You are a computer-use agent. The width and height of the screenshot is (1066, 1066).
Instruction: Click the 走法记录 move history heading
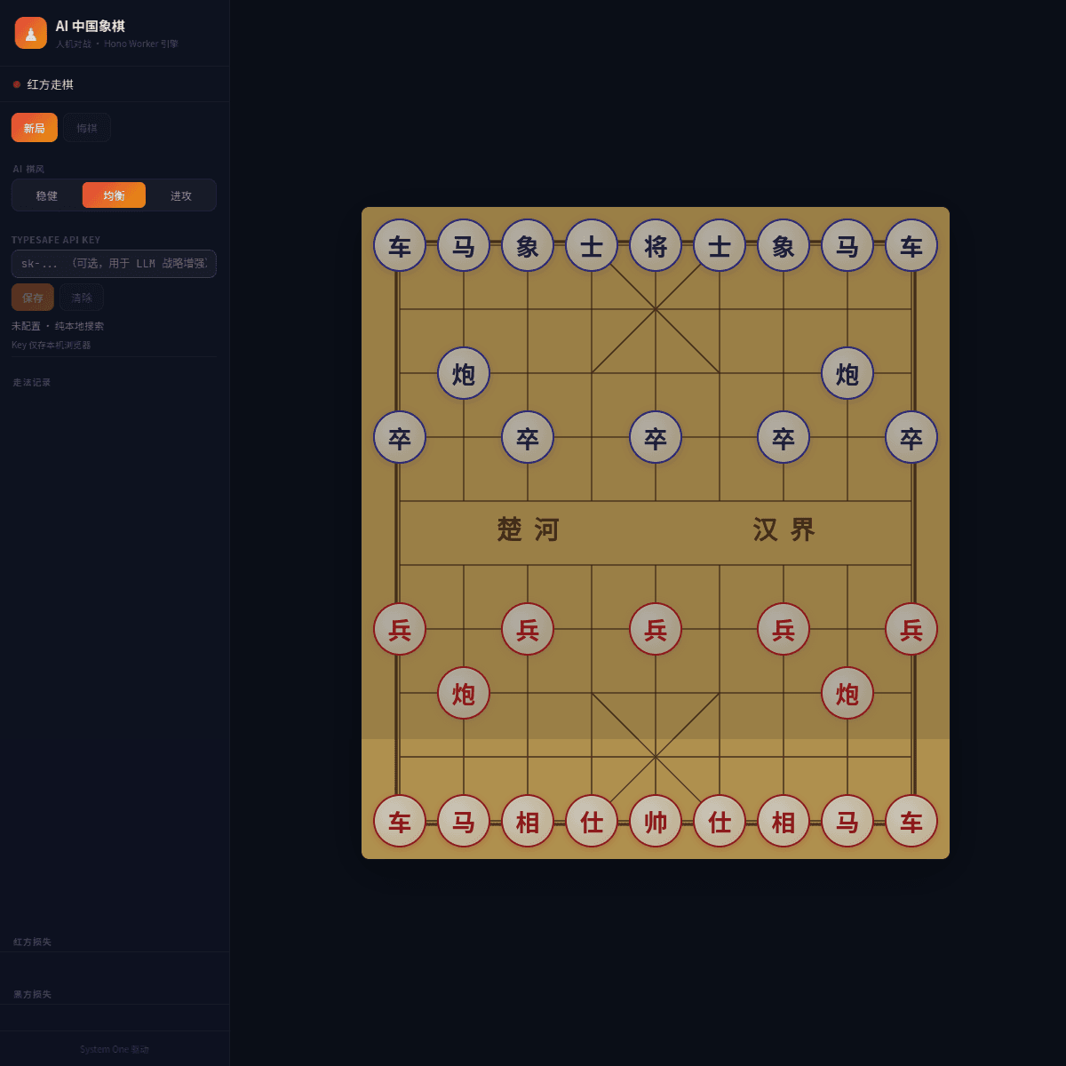(32, 383)
